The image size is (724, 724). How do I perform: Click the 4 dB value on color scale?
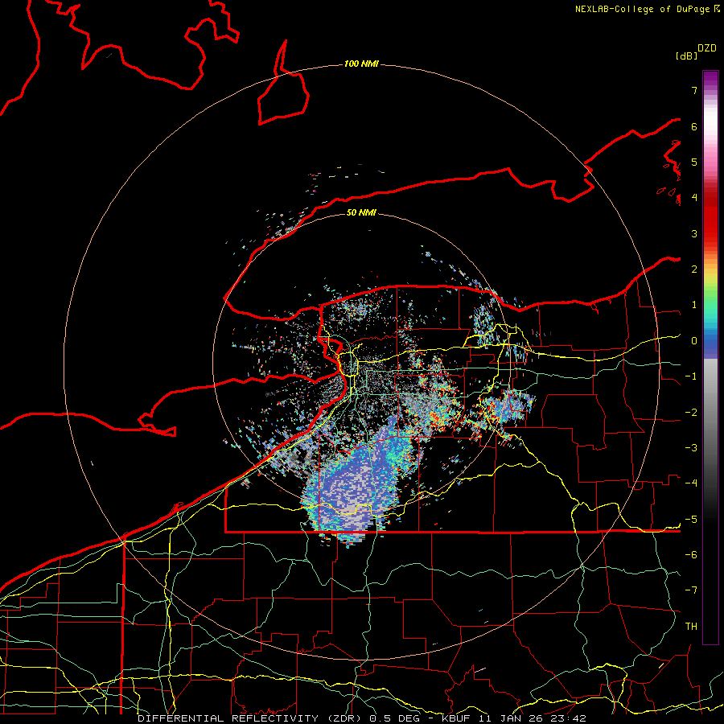point(694,198)
